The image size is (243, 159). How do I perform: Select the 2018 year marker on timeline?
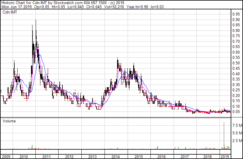(208, 157)
